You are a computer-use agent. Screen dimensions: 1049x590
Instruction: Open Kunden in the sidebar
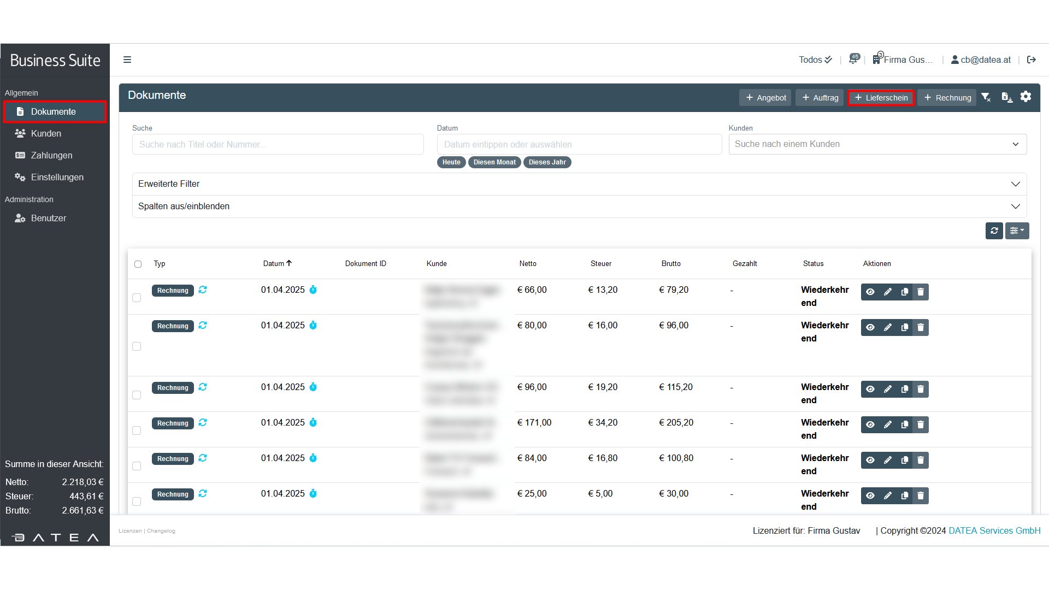(46, 134)
